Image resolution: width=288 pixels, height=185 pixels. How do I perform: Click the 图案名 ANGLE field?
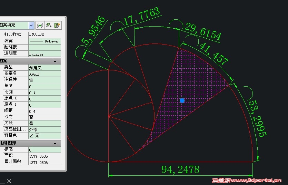pyautogui.click(x=44, y=74)
